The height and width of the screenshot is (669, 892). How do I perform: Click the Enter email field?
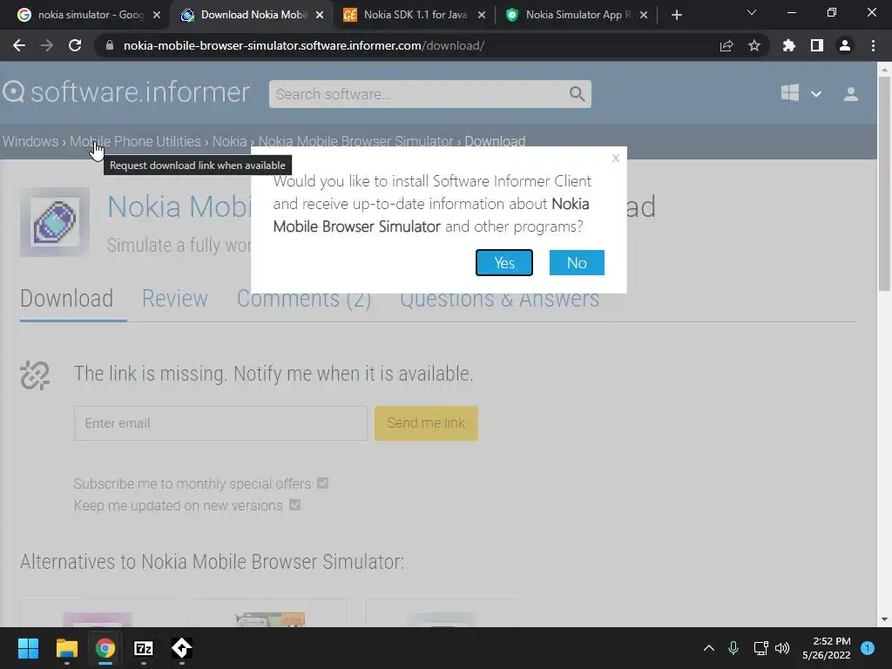(x=220, y=423)
